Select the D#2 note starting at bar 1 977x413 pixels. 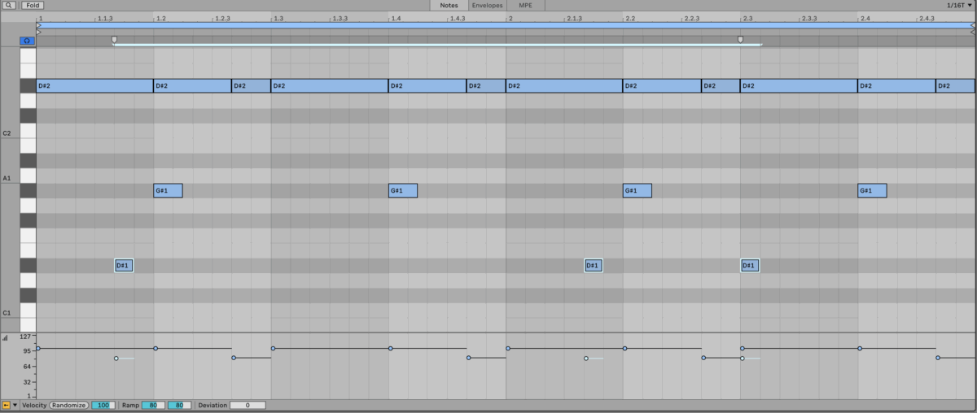coord(94,85)
